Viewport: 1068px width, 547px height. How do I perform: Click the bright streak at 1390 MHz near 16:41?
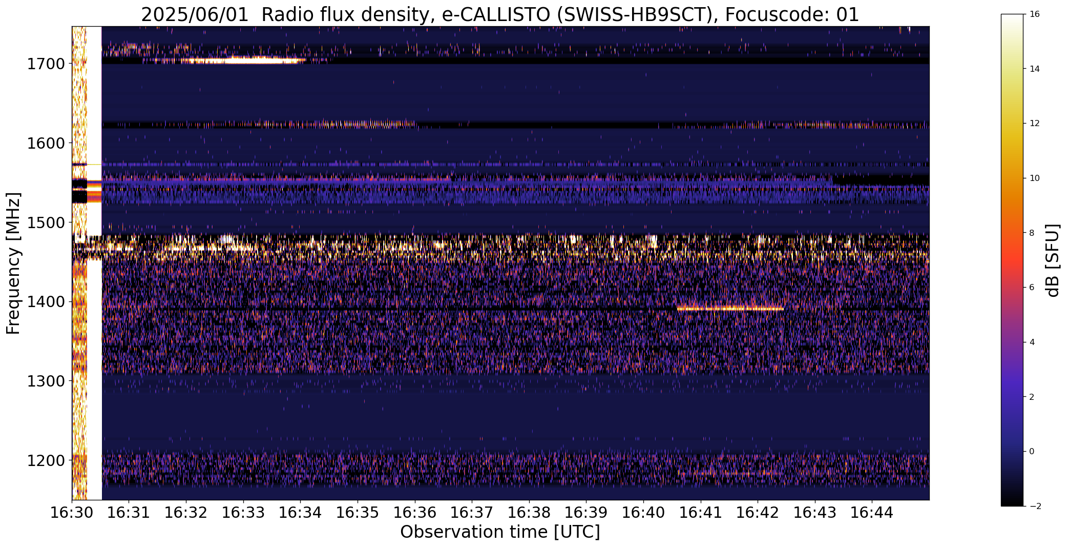730,309
